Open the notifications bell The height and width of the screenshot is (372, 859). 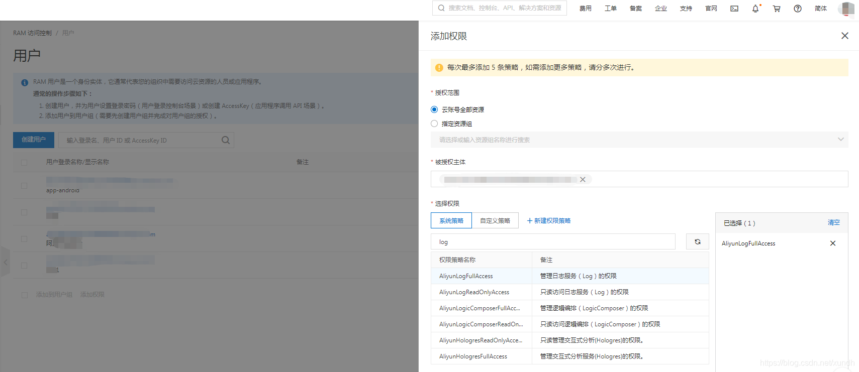click(x=755, y=9)
